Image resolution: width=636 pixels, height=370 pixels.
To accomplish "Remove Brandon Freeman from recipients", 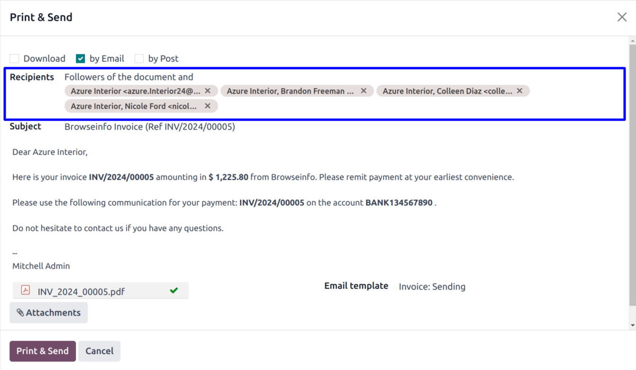I will (x=363, y=91).
